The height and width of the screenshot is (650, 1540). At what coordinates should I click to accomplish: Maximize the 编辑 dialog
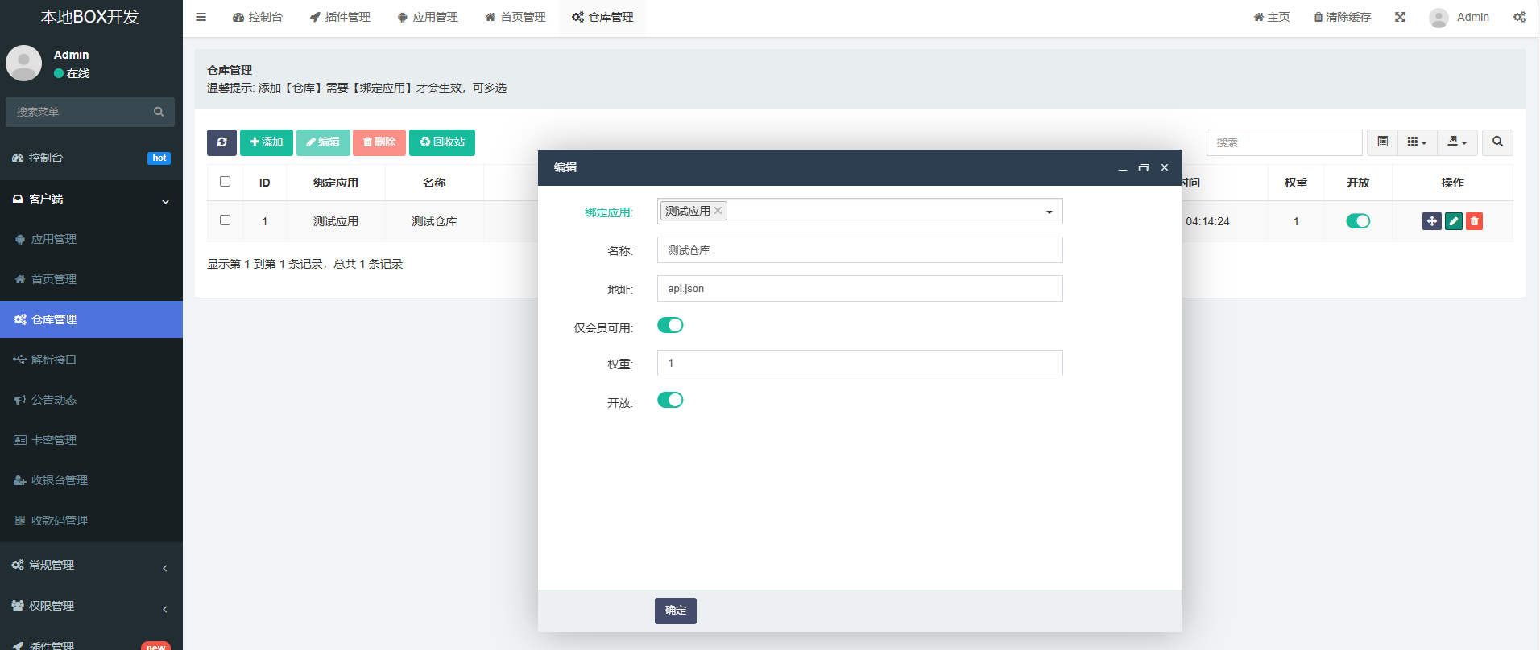click(1143, 168)
